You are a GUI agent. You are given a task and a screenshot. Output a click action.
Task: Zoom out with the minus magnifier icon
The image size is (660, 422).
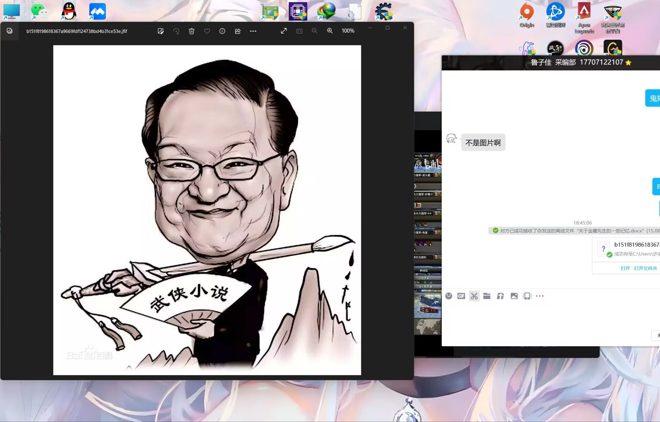(x=314, y=31)
